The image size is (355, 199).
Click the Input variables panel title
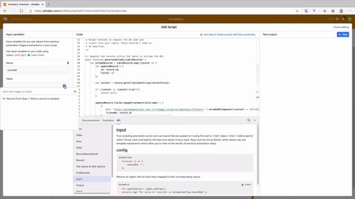click(x=15, y=34)
